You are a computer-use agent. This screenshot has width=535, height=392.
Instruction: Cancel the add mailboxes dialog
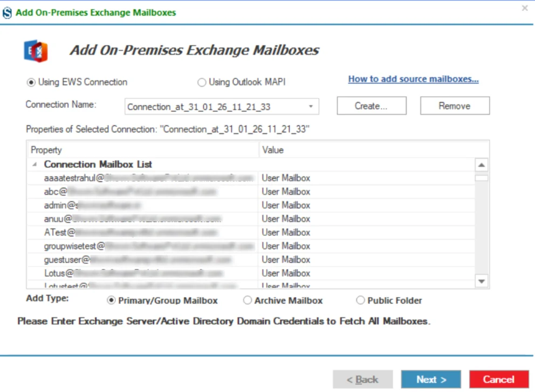(499, 379)
